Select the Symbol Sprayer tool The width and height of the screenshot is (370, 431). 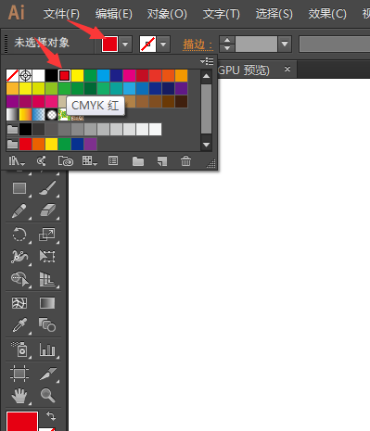19,349
